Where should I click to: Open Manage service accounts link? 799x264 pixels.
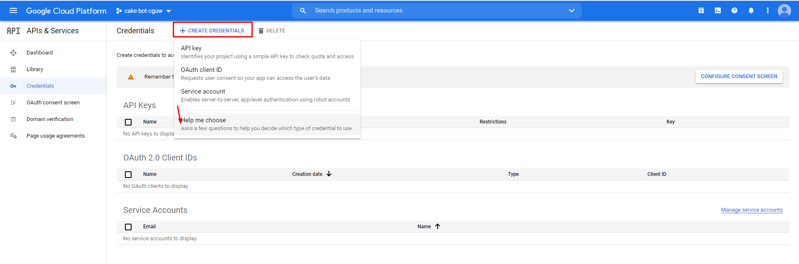pos(752,210)
